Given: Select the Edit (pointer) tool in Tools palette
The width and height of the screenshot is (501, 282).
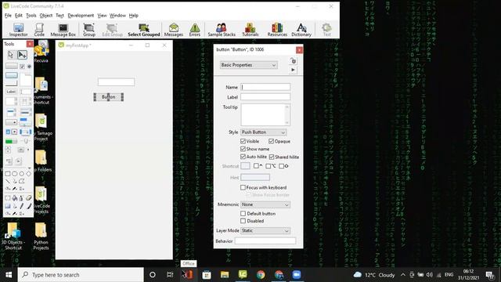Looking at the screenshot, I should (x=22, y=55).
